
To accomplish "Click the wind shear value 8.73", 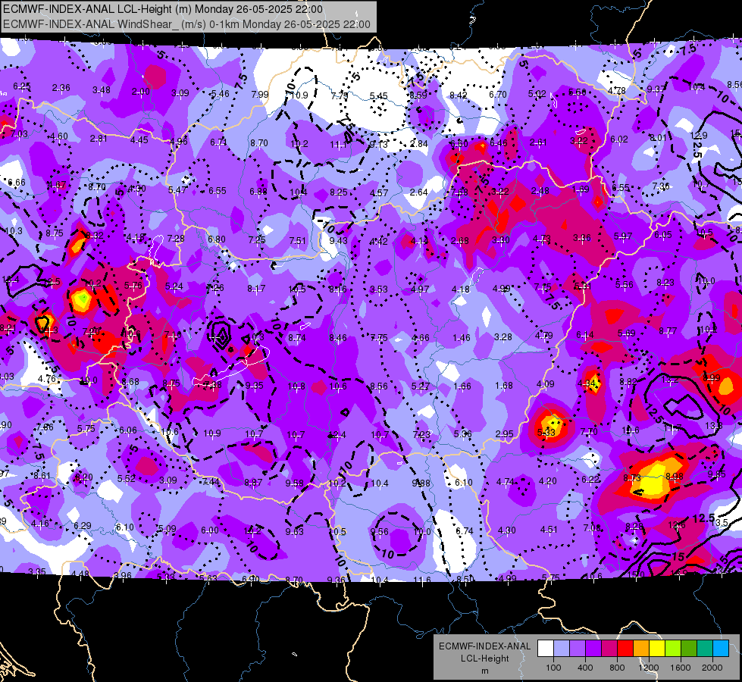I will click(632, 477).
